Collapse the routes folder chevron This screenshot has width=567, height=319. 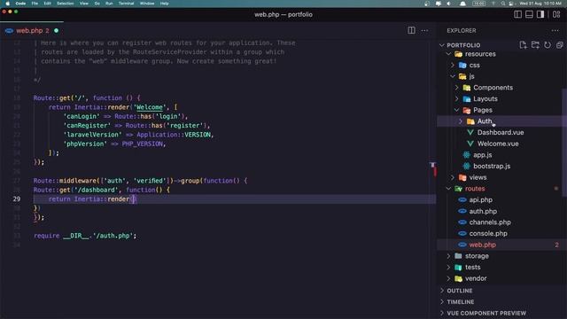449,189
